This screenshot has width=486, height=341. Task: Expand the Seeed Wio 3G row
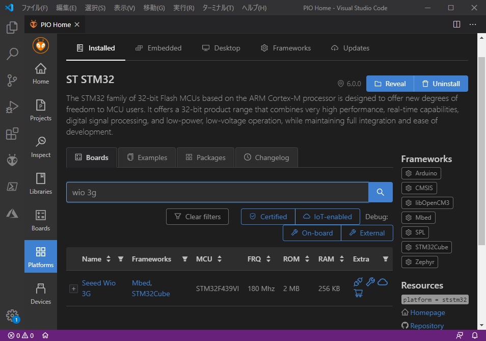tap(73, 288)
